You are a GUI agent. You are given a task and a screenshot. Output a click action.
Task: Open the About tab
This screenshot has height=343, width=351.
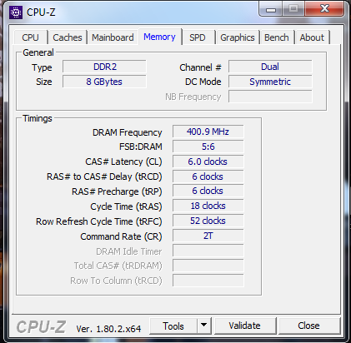(x=312, y=37)
